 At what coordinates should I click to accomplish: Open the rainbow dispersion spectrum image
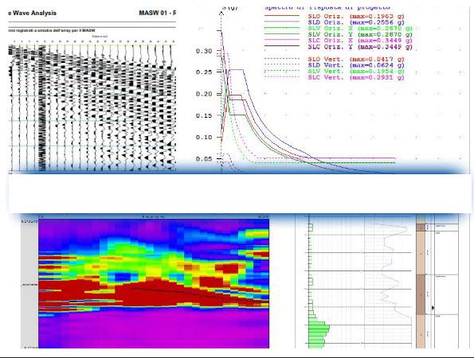[x=154, y=283]
